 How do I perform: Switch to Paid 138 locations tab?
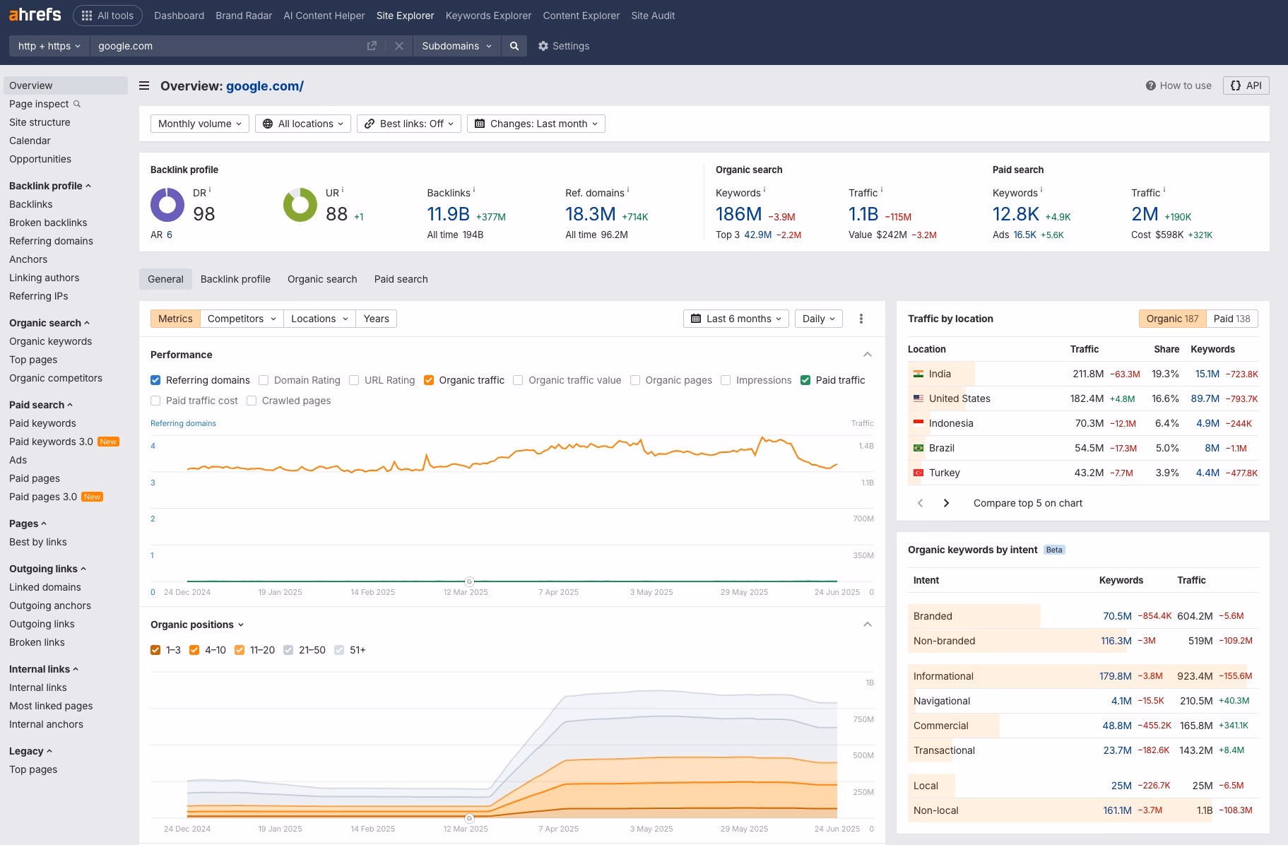pyautogui.click(x=1231, y=319)
